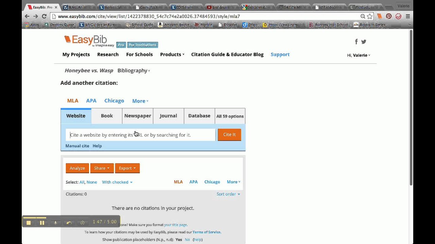Bookmark page with the star icon
This screenshot has height=244, width=435.
pos(370,16)
